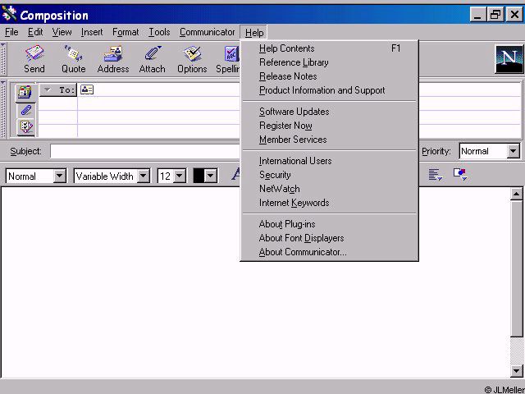Open the Format menu

(126, 32)
